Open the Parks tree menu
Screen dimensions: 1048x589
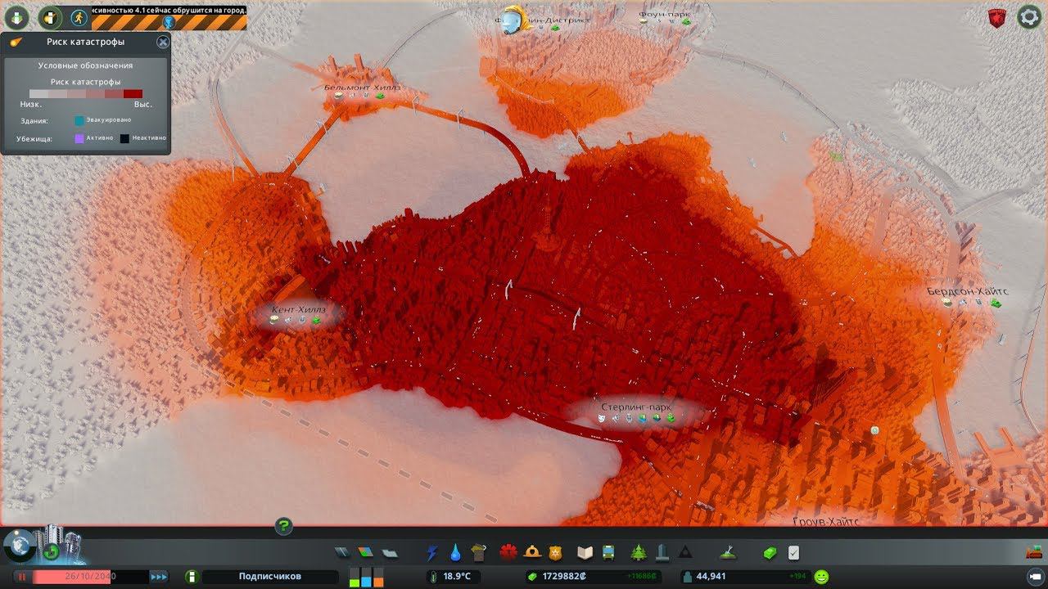coord(639,553)
